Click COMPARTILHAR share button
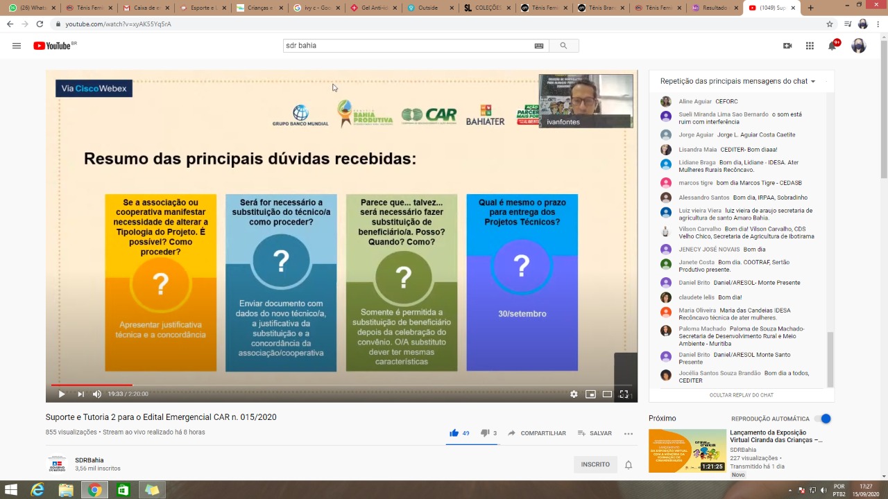Screen dimensions: 888x499 point(537,433)
